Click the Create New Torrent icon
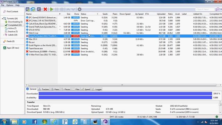Screen dimensions: 222x125 (x=39, y=9)
